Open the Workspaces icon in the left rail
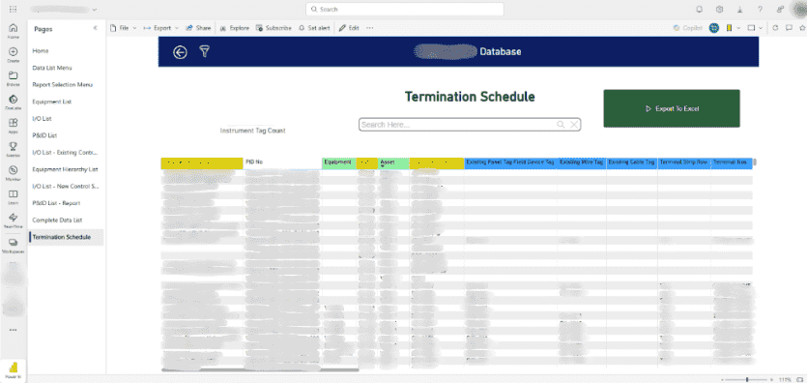This screenshot has height=383, width=807. 13,245
